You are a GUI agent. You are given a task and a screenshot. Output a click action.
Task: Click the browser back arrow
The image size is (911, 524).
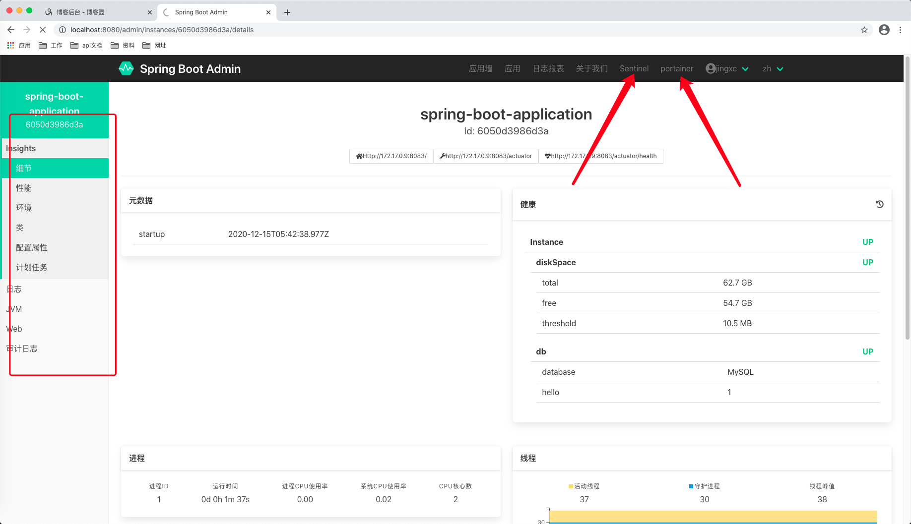(x=11, y=30)
